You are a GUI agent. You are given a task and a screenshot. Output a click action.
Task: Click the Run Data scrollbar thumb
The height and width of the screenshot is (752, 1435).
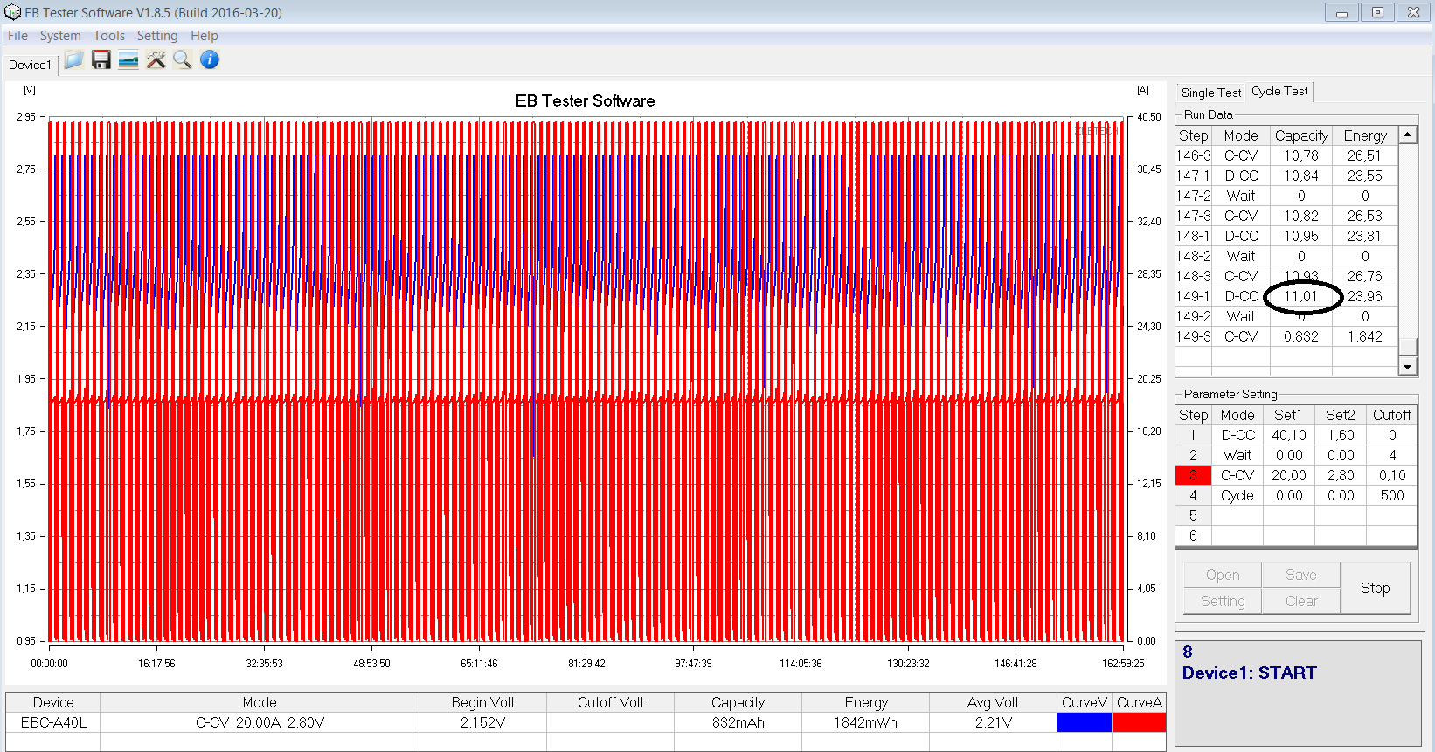coord(1407,347)
